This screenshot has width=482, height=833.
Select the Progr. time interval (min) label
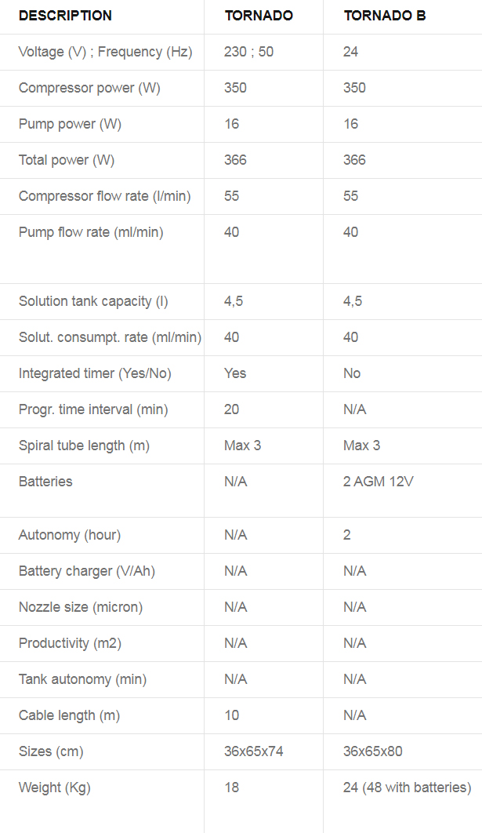(93, 409)
